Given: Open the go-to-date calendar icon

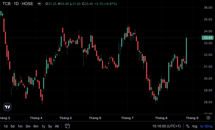Looking at the screenshot, I should 67,126.
